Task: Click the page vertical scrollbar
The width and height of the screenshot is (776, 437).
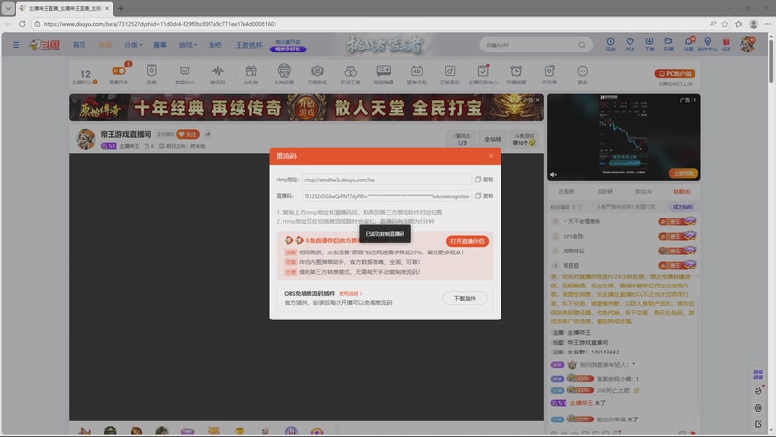Action: pos(771,59)
